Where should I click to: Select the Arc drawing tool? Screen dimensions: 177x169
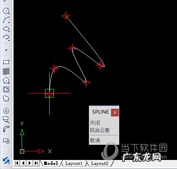point(6,20)
